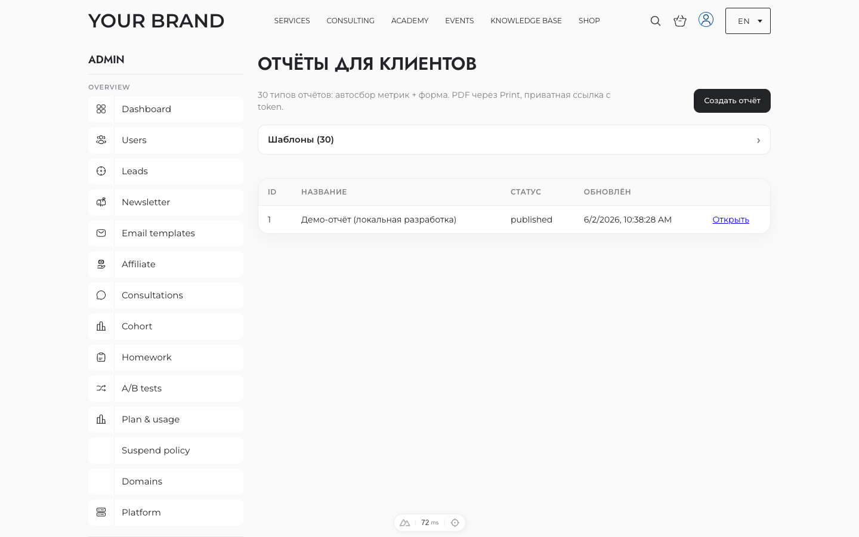859x537 pixels.
Task: Click the search magnifier icon
Action: (655, 21)
